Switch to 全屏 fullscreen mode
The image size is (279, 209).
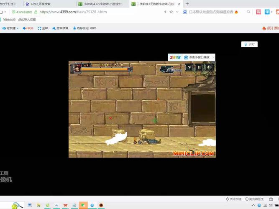click(43, 28)
